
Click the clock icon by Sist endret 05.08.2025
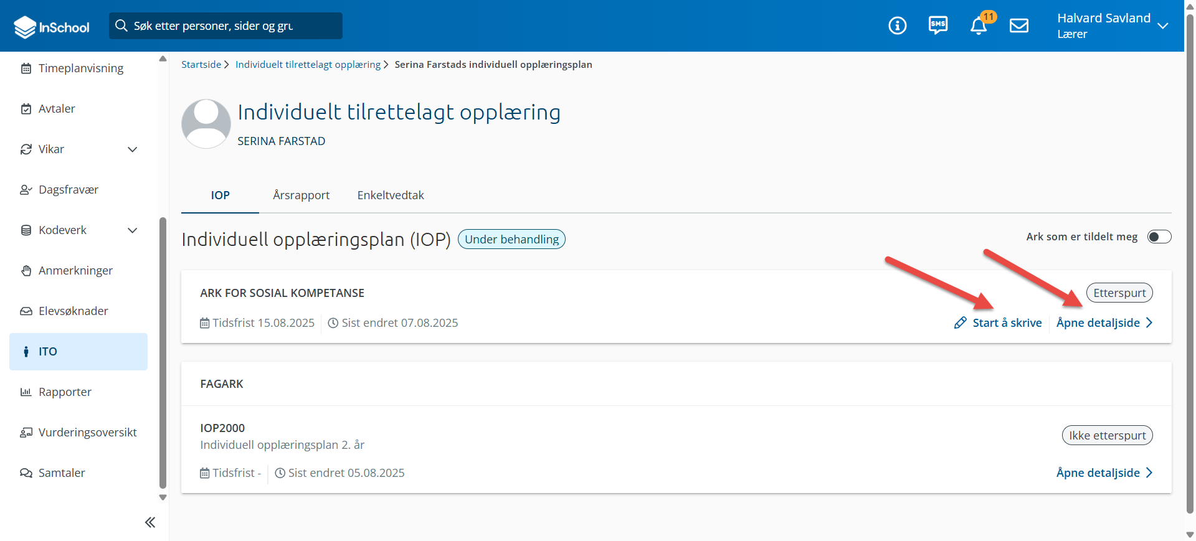pyautogui.click(x=280, y=473)
